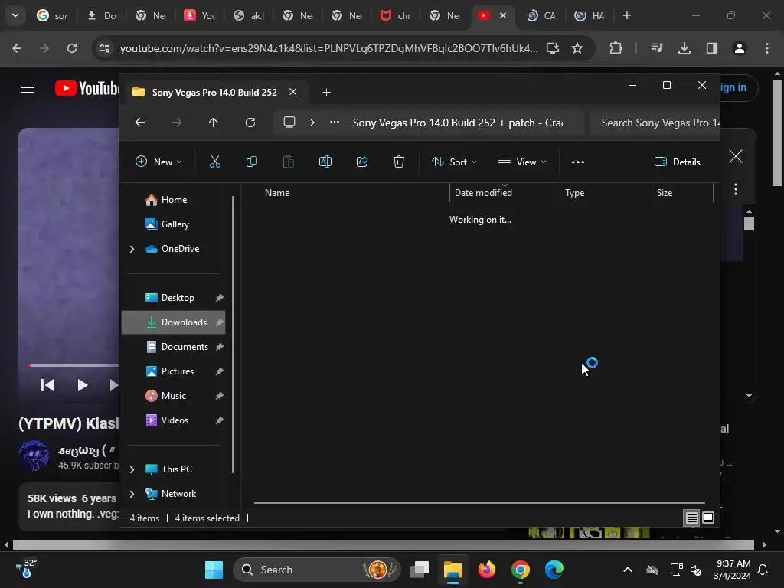
Task: Open Windows Start menu
Action: (x=214, y=570)
